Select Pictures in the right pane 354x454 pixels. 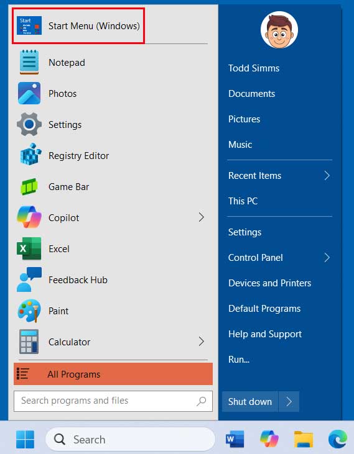pyautogui.click(x=244, y=119)
